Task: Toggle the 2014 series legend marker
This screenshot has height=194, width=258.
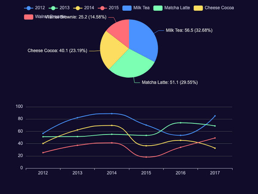Action: [x=78, y=8]
